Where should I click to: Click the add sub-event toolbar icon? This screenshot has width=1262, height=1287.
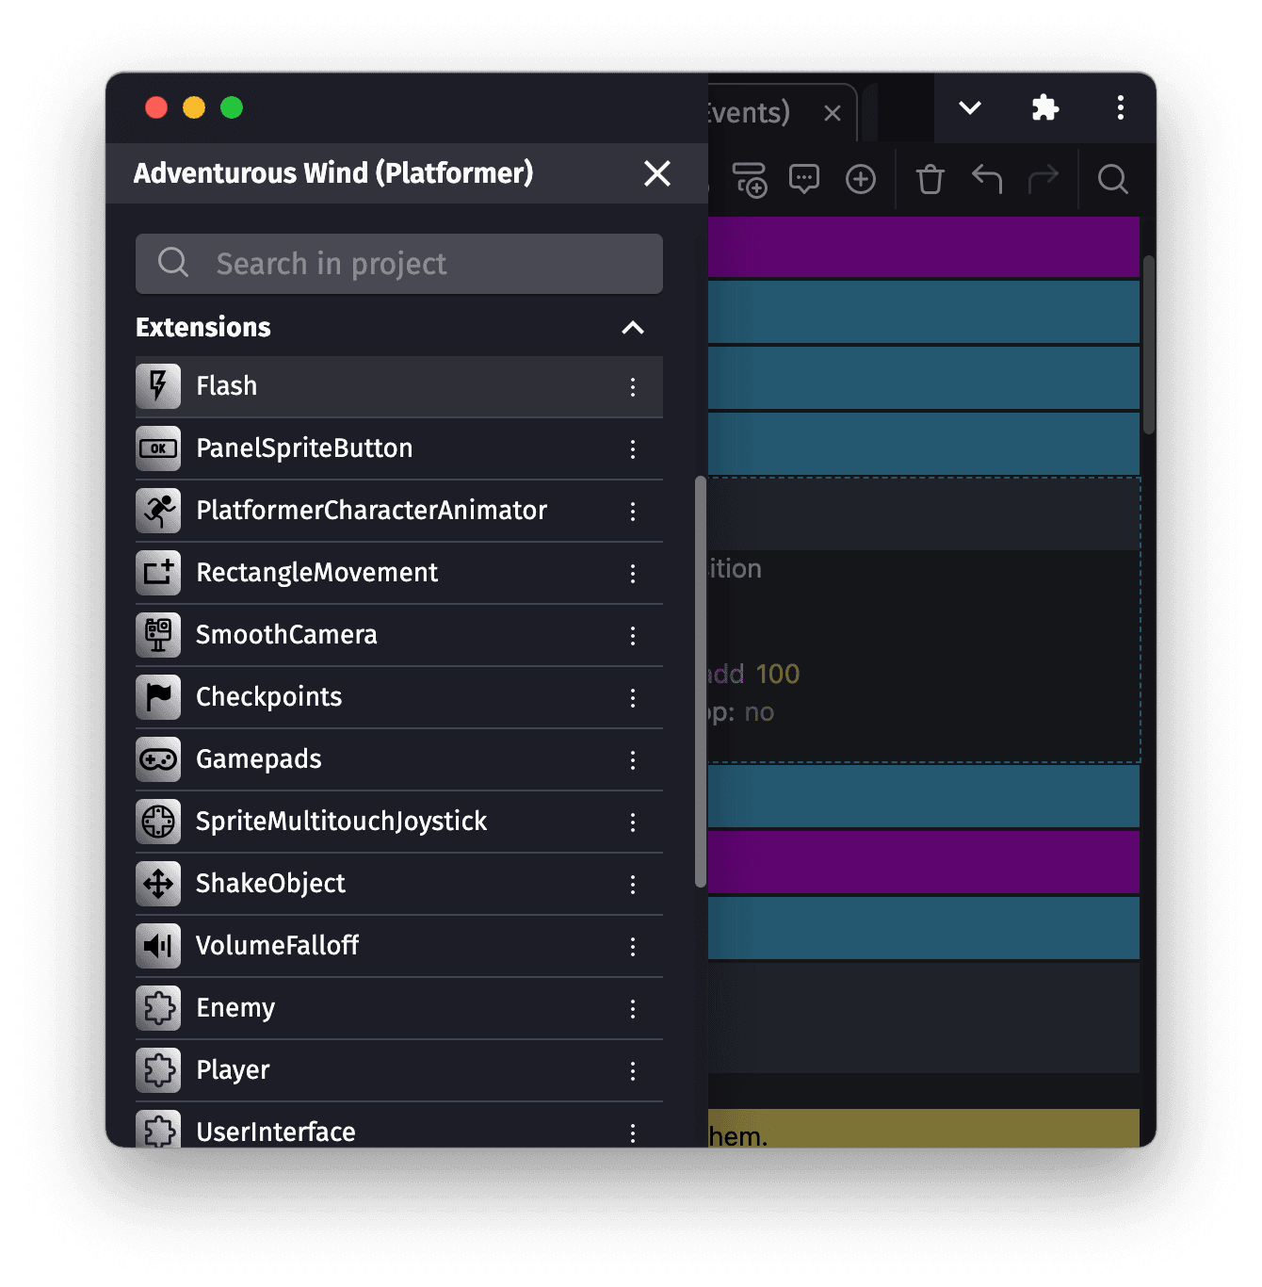pyautogui.click(x=750, y=179)
